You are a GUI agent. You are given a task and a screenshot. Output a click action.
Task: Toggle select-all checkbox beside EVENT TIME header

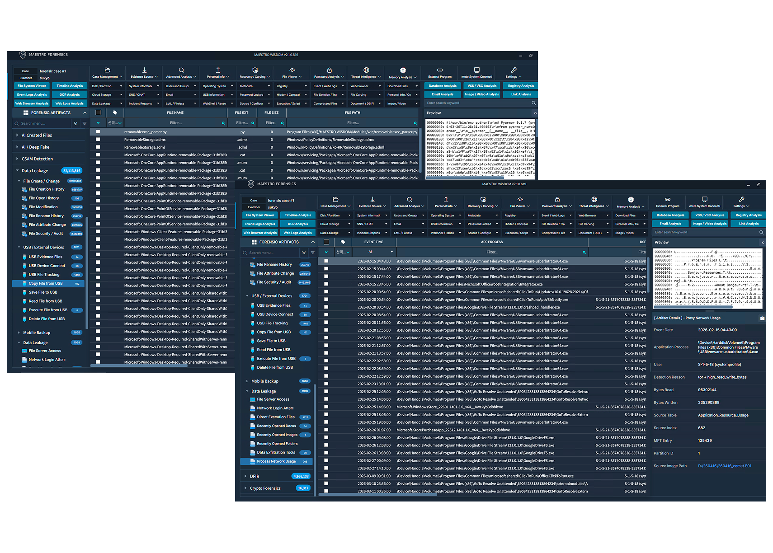[326, 242]
